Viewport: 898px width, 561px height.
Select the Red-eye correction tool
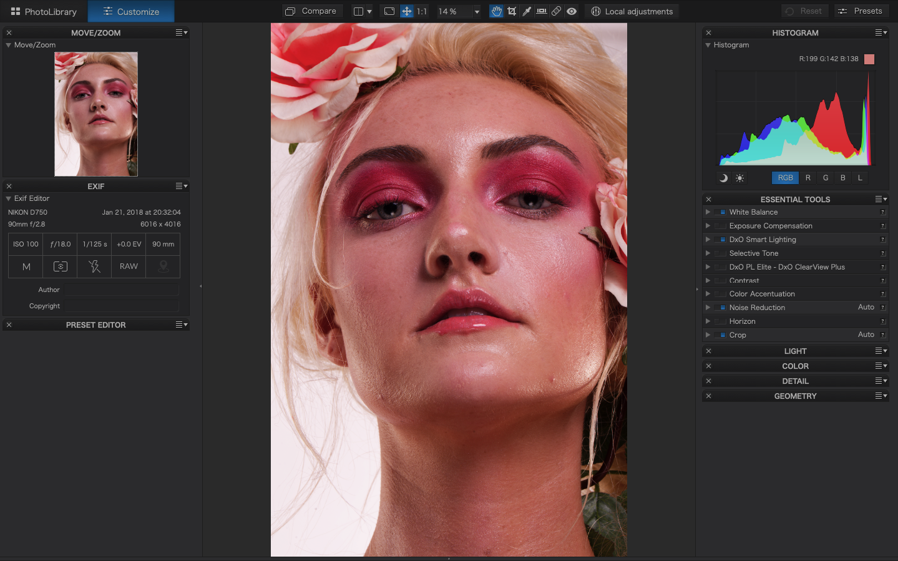pyautogui.click(x=571, y=11)
